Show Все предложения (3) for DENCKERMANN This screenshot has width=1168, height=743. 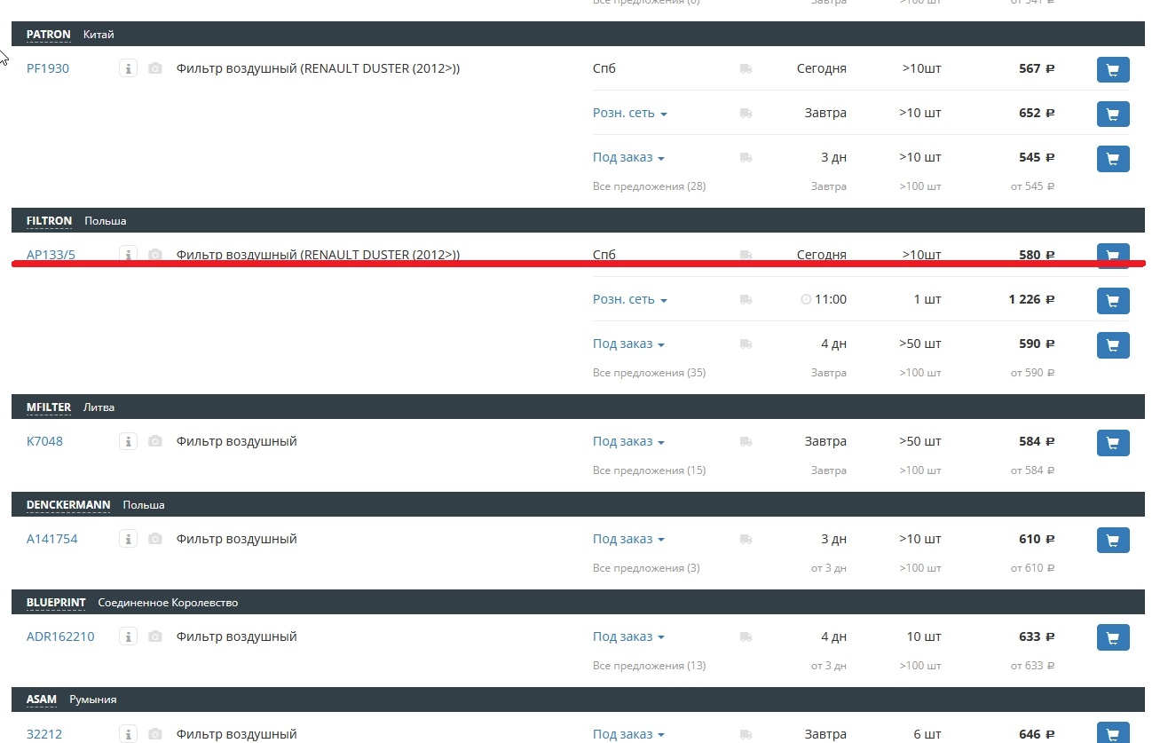(x=646, y=568)
